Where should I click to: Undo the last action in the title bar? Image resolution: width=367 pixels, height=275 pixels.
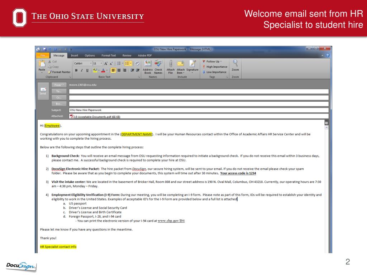coord(50,49)
